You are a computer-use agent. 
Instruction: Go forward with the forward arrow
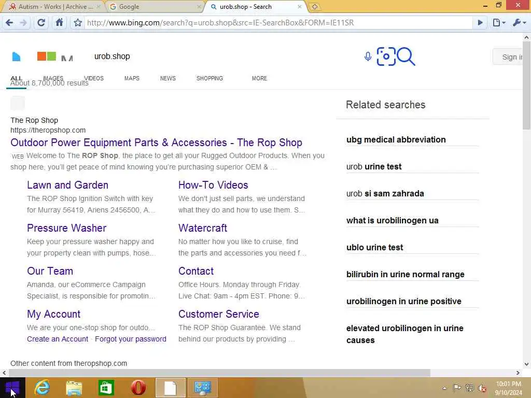coord(23,23)
